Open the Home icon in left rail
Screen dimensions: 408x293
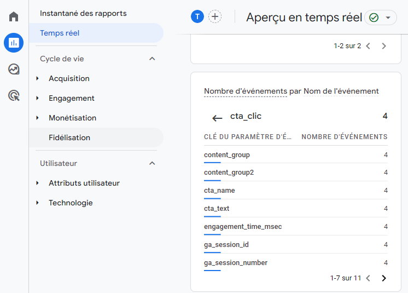point(14,16)
